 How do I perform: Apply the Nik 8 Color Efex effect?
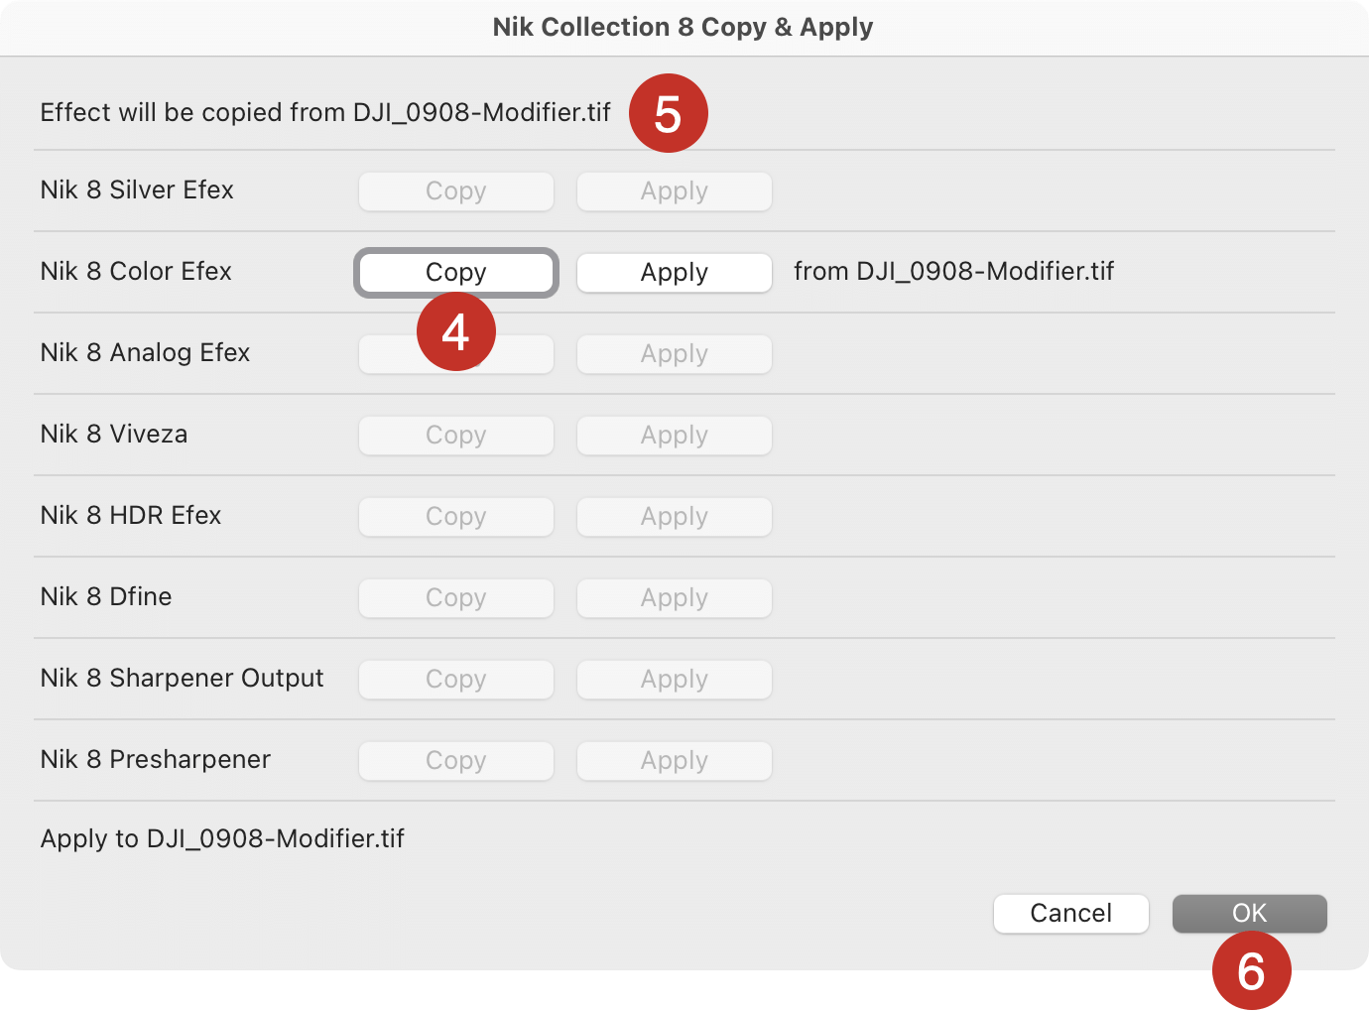[x=675, y=273]
